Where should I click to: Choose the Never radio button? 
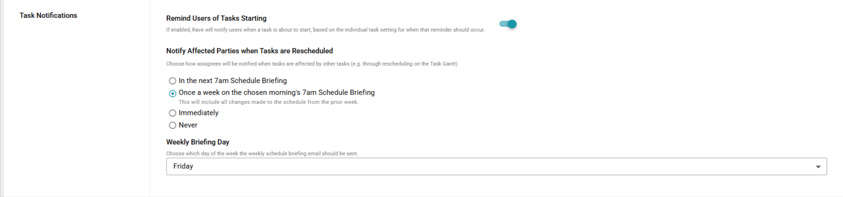(x=173, y=125)
